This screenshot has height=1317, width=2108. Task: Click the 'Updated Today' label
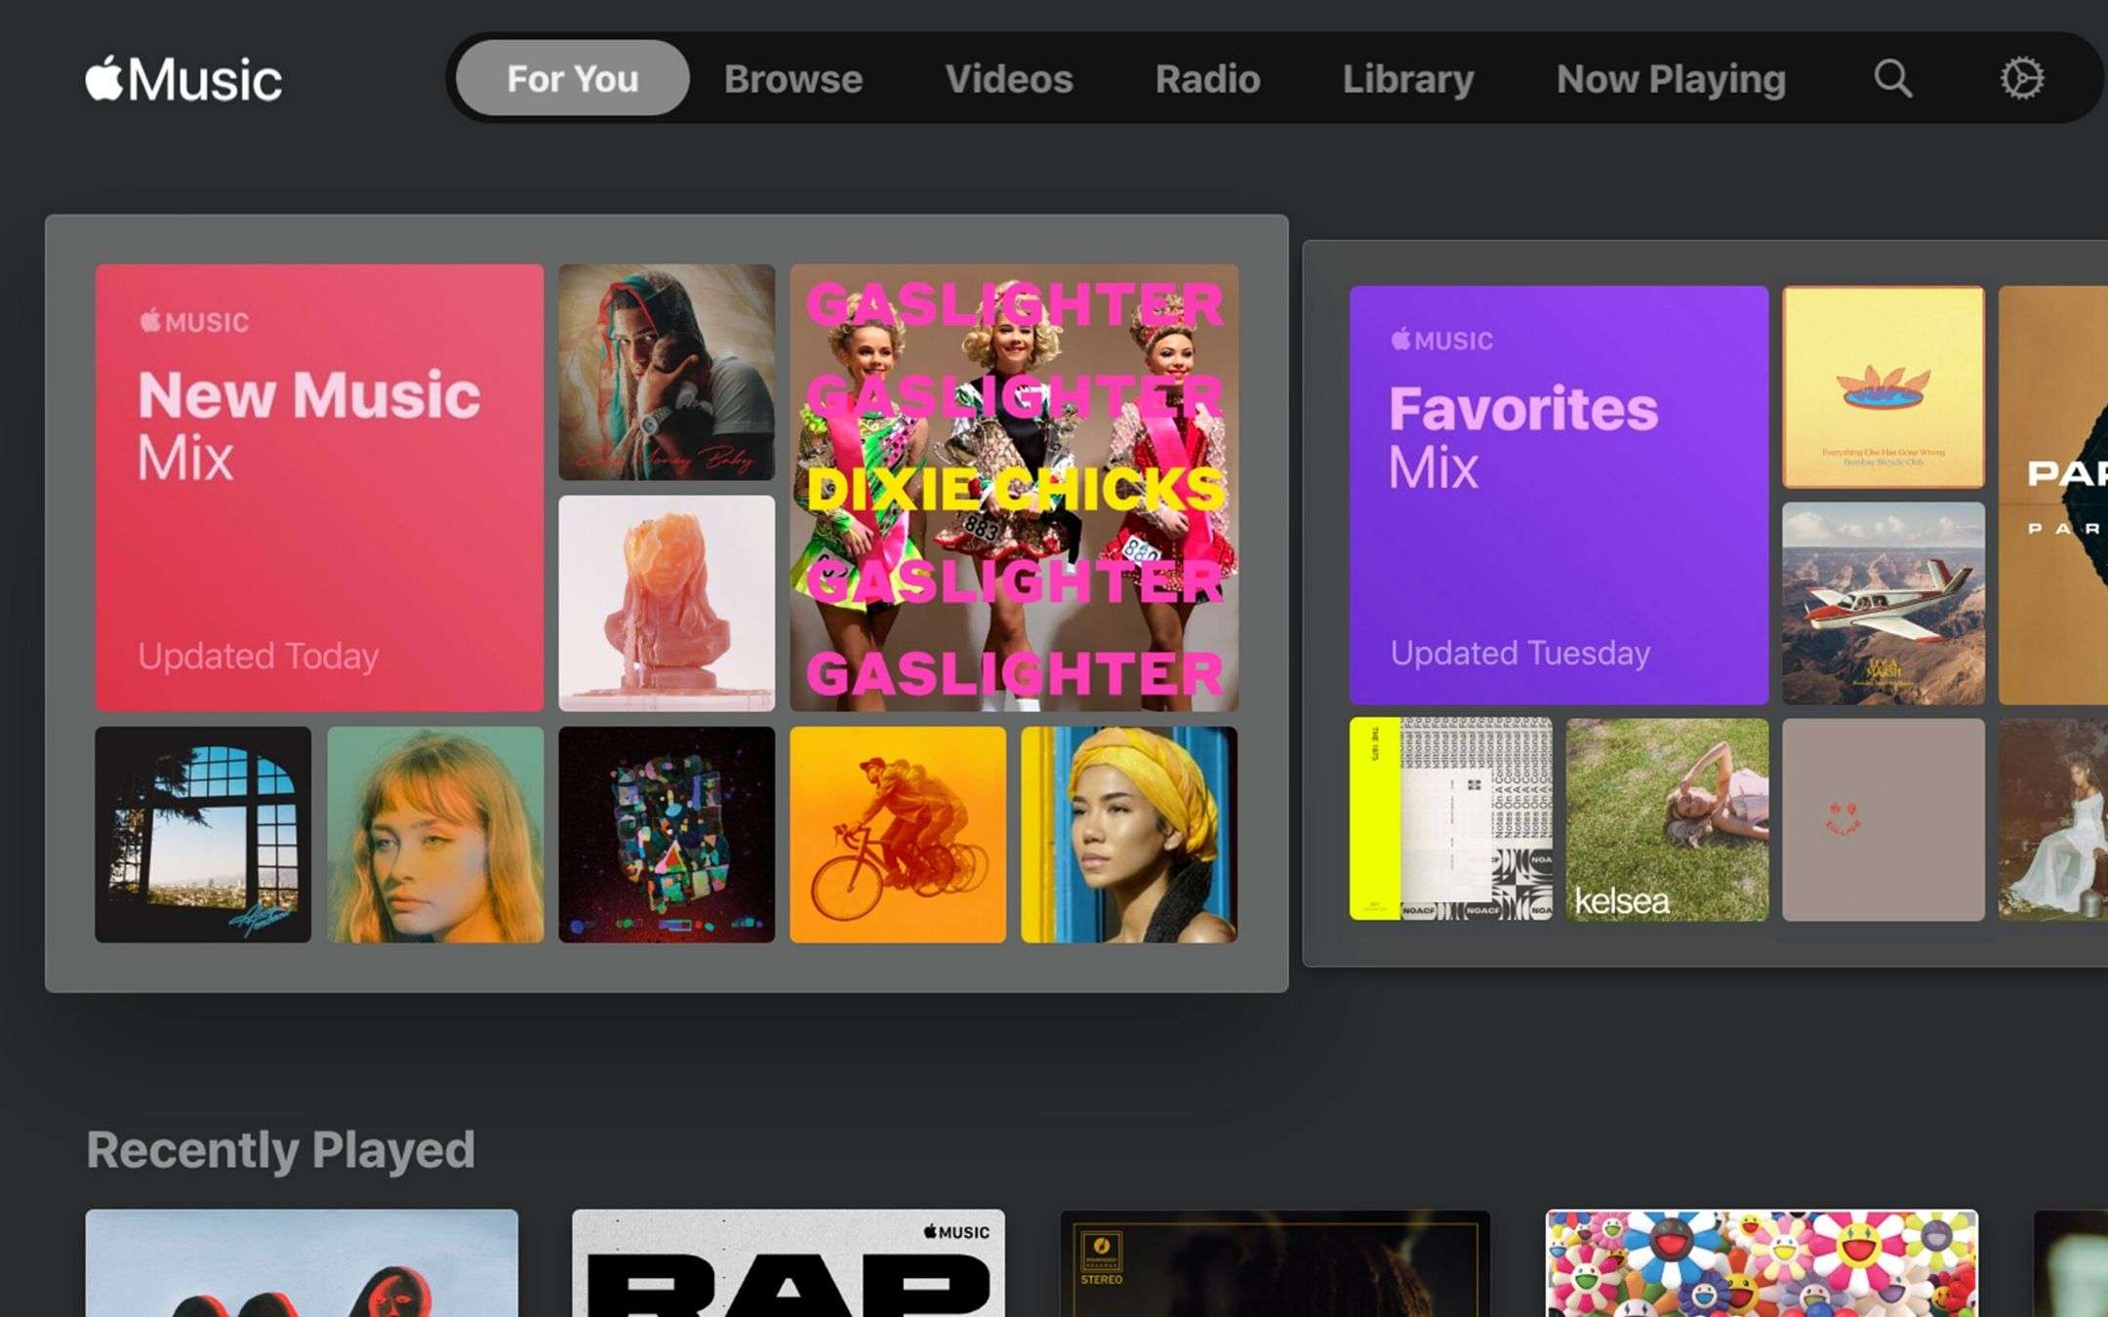pyautogui.click(x=258, y=656)
